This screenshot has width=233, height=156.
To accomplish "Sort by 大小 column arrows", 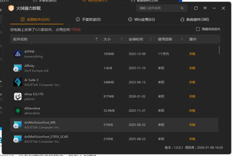I will [121, 39].
